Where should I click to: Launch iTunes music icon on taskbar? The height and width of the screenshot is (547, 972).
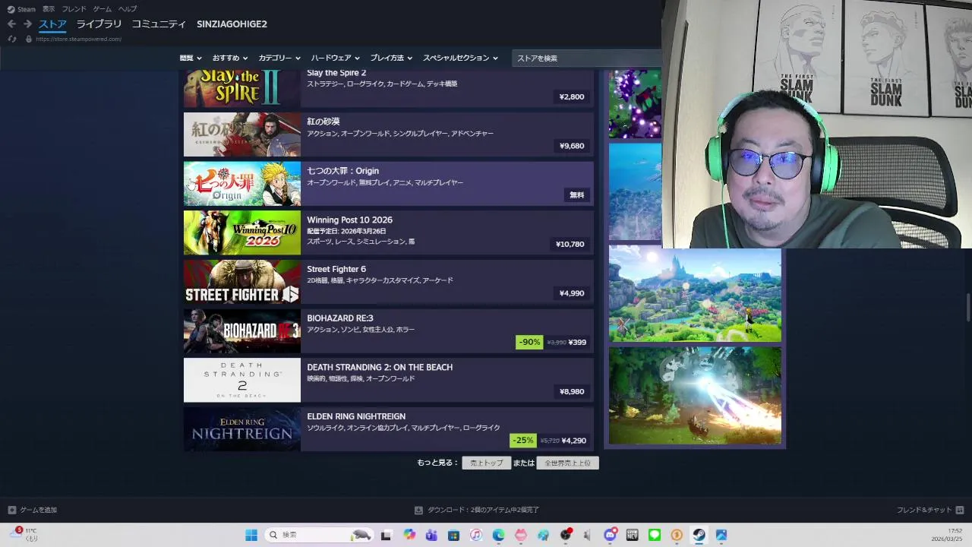point(475,535)
